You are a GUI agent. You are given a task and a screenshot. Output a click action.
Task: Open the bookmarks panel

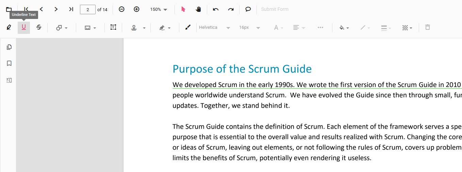coord(9,63)
